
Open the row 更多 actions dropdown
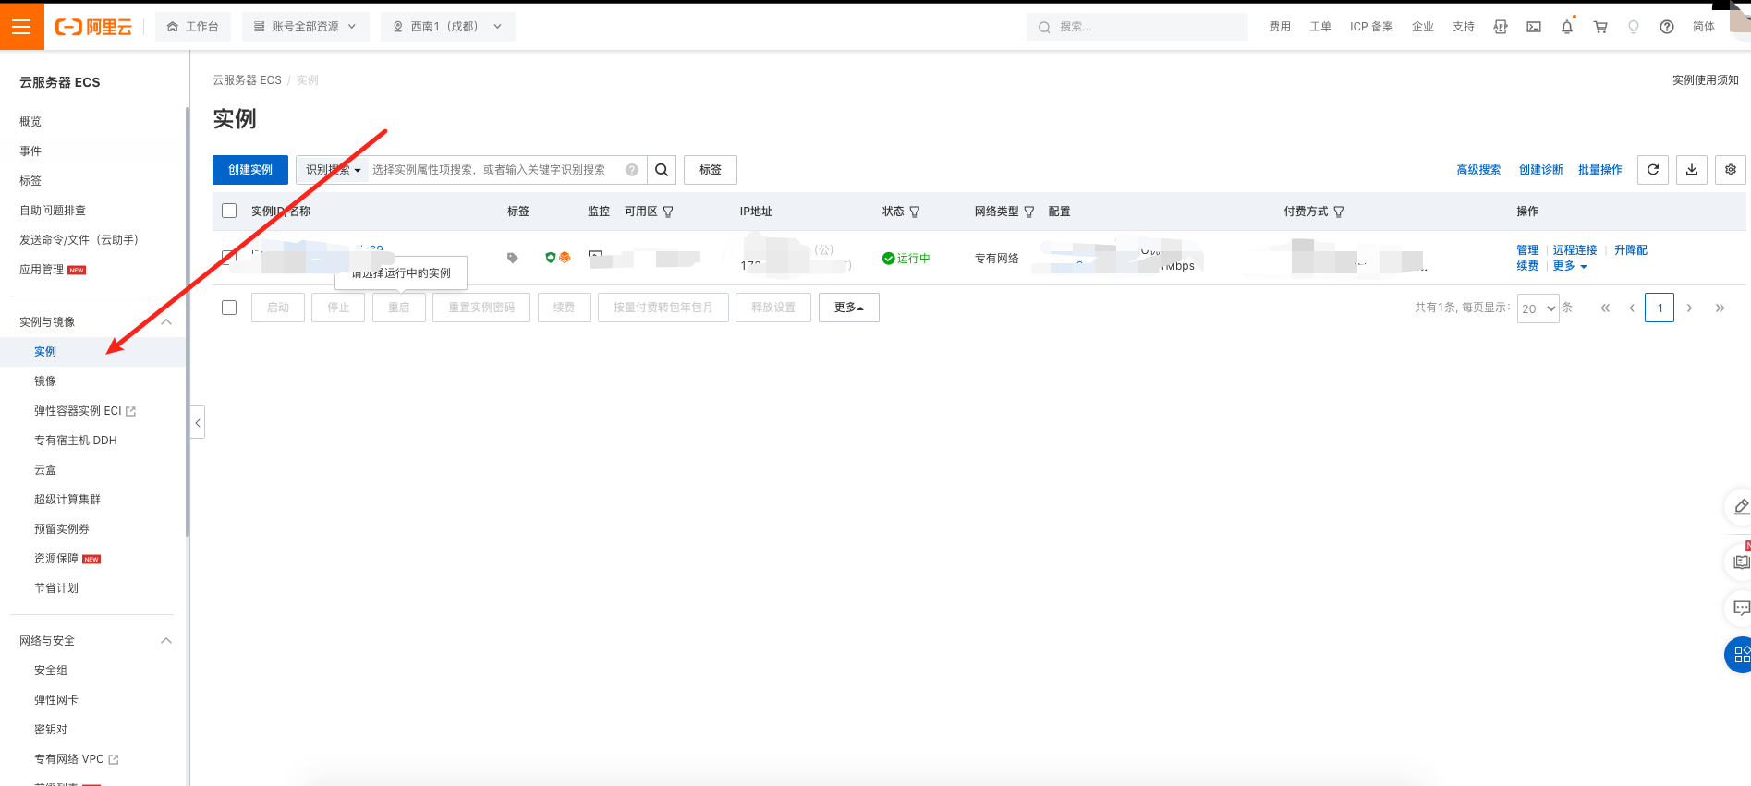(x=1569, y=266)
